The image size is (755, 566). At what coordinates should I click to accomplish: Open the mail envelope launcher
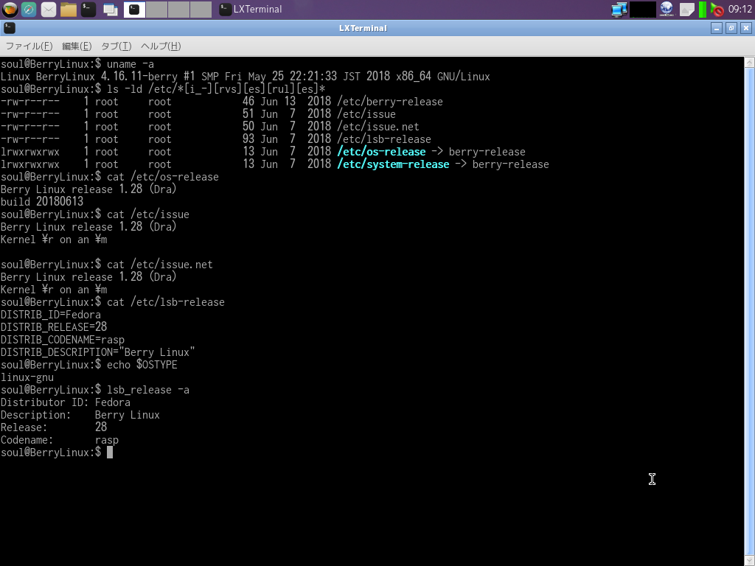[49, 9]
